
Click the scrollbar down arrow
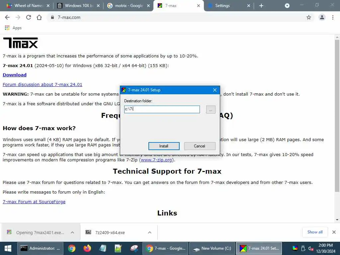337,220
